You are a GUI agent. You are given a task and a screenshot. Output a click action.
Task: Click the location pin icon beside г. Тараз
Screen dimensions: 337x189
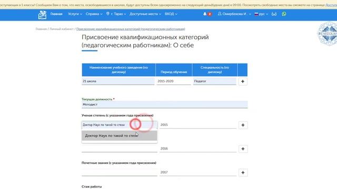coord(107,14)
